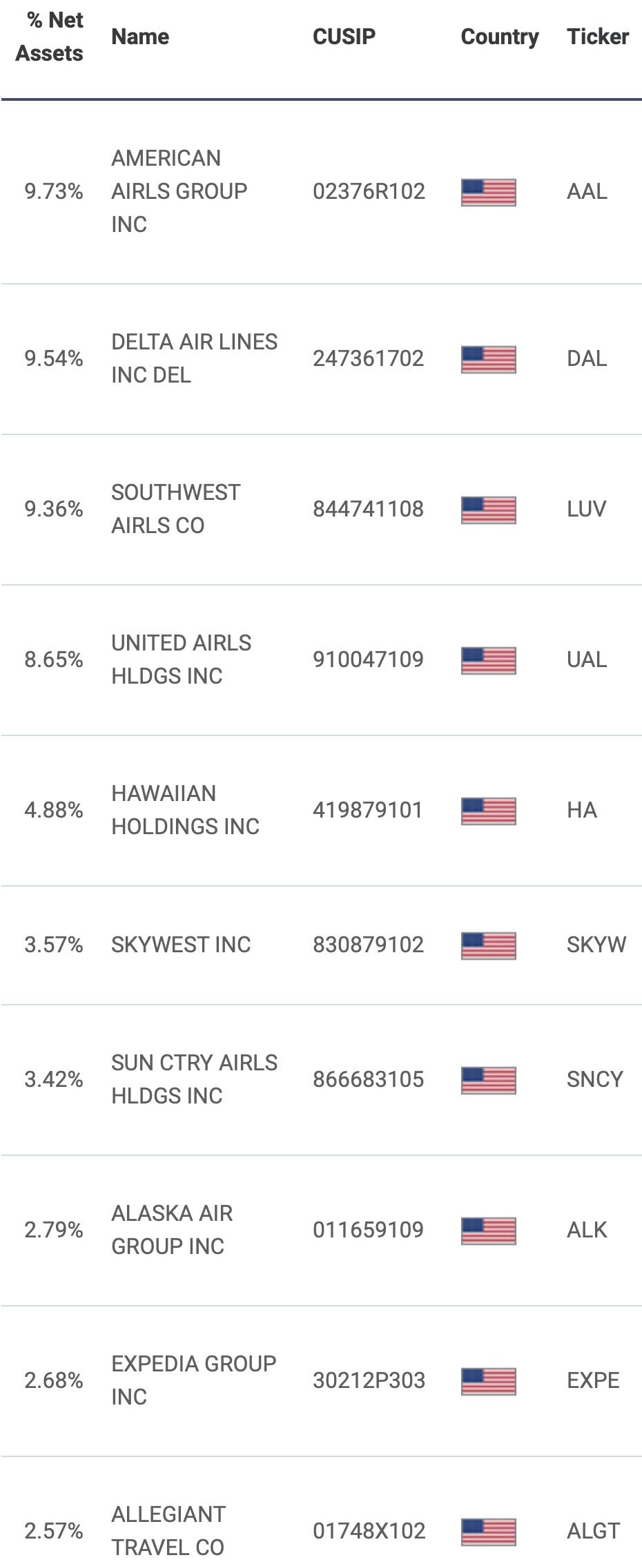642x1562 pixels.
Task: Select the flag icon beside LUV ticker
Action: pos(488,510)
